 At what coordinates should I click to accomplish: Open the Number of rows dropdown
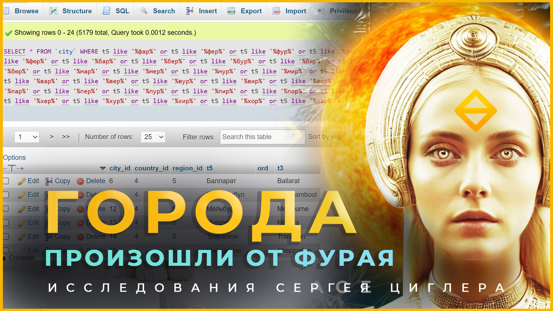(153, 137)
